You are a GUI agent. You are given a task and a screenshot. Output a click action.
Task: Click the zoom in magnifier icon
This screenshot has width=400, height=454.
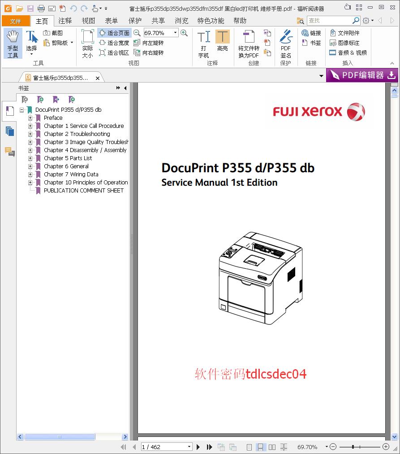click(184, 33)
